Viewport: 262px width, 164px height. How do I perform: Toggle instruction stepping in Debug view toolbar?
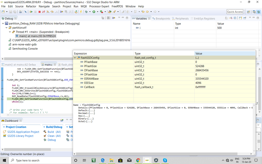pyautogui.click(x=114, y=18)
